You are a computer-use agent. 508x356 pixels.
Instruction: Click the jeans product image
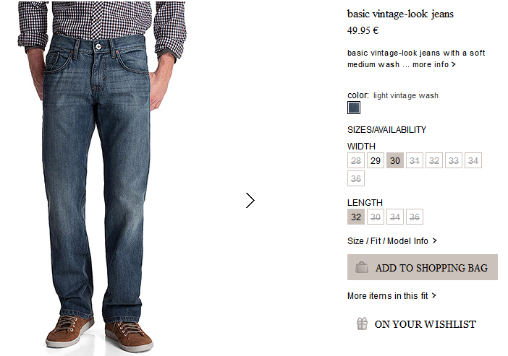click(x=102, y=176)
